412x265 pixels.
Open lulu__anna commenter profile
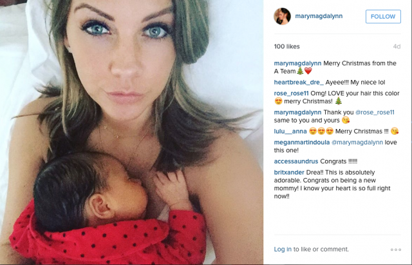tap(290, 132)
